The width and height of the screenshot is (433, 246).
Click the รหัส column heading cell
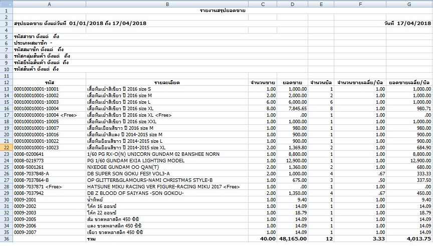(x=50, y=83)
